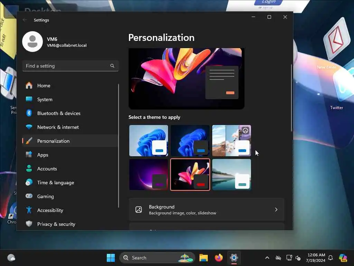Click the Time & language globe icon
The image size is (354, 266).
pos(29,182)
